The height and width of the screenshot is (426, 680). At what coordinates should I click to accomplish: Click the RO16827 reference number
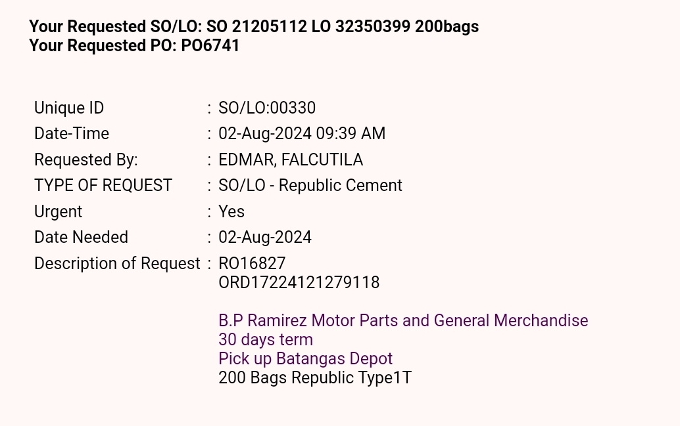(252, 264)
